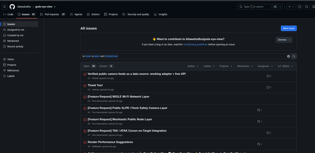Expand the Assignees filter dropdown

coord(265,66)
